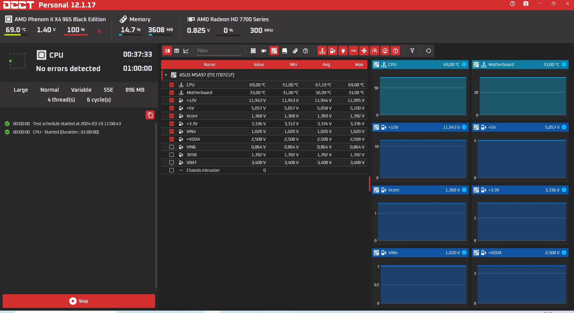This screenshot has height=313, width=574.
Task: Uncheck the +5V sensor checkbox
Action: (172, 108)
